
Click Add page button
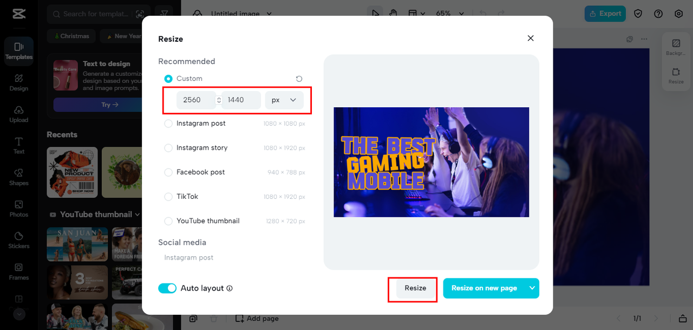pos(257,319)
